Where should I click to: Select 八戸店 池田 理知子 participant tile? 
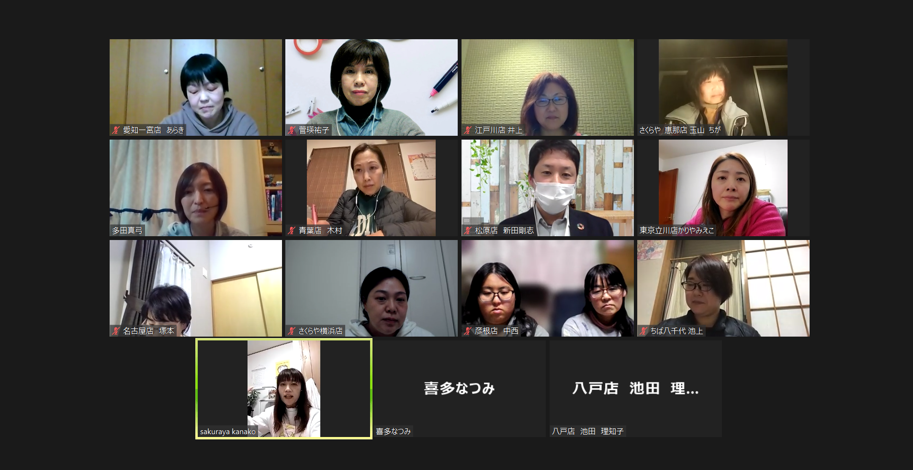click(635, 389)
